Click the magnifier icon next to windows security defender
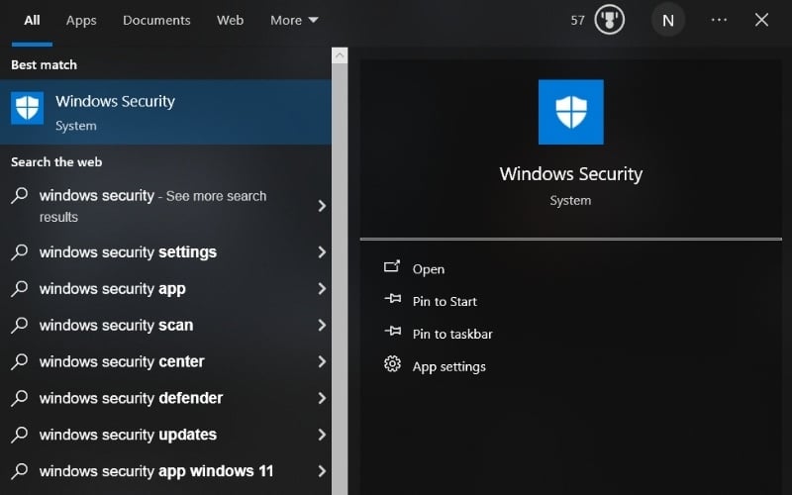This screenshot has height=495, width=792. pyautogui.click(x=19, y=398)
